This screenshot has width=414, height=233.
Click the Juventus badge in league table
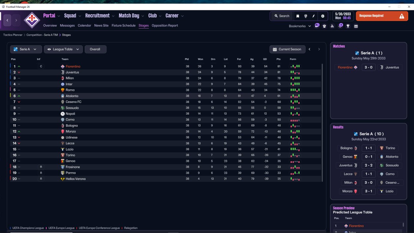[x=63, y=72]
